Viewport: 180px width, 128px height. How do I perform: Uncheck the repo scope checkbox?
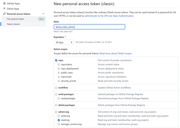[56, 61]
